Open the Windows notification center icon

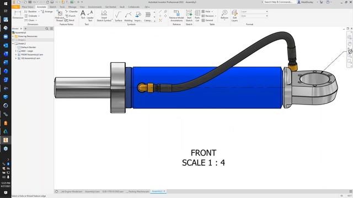click(x=6, y=193)
